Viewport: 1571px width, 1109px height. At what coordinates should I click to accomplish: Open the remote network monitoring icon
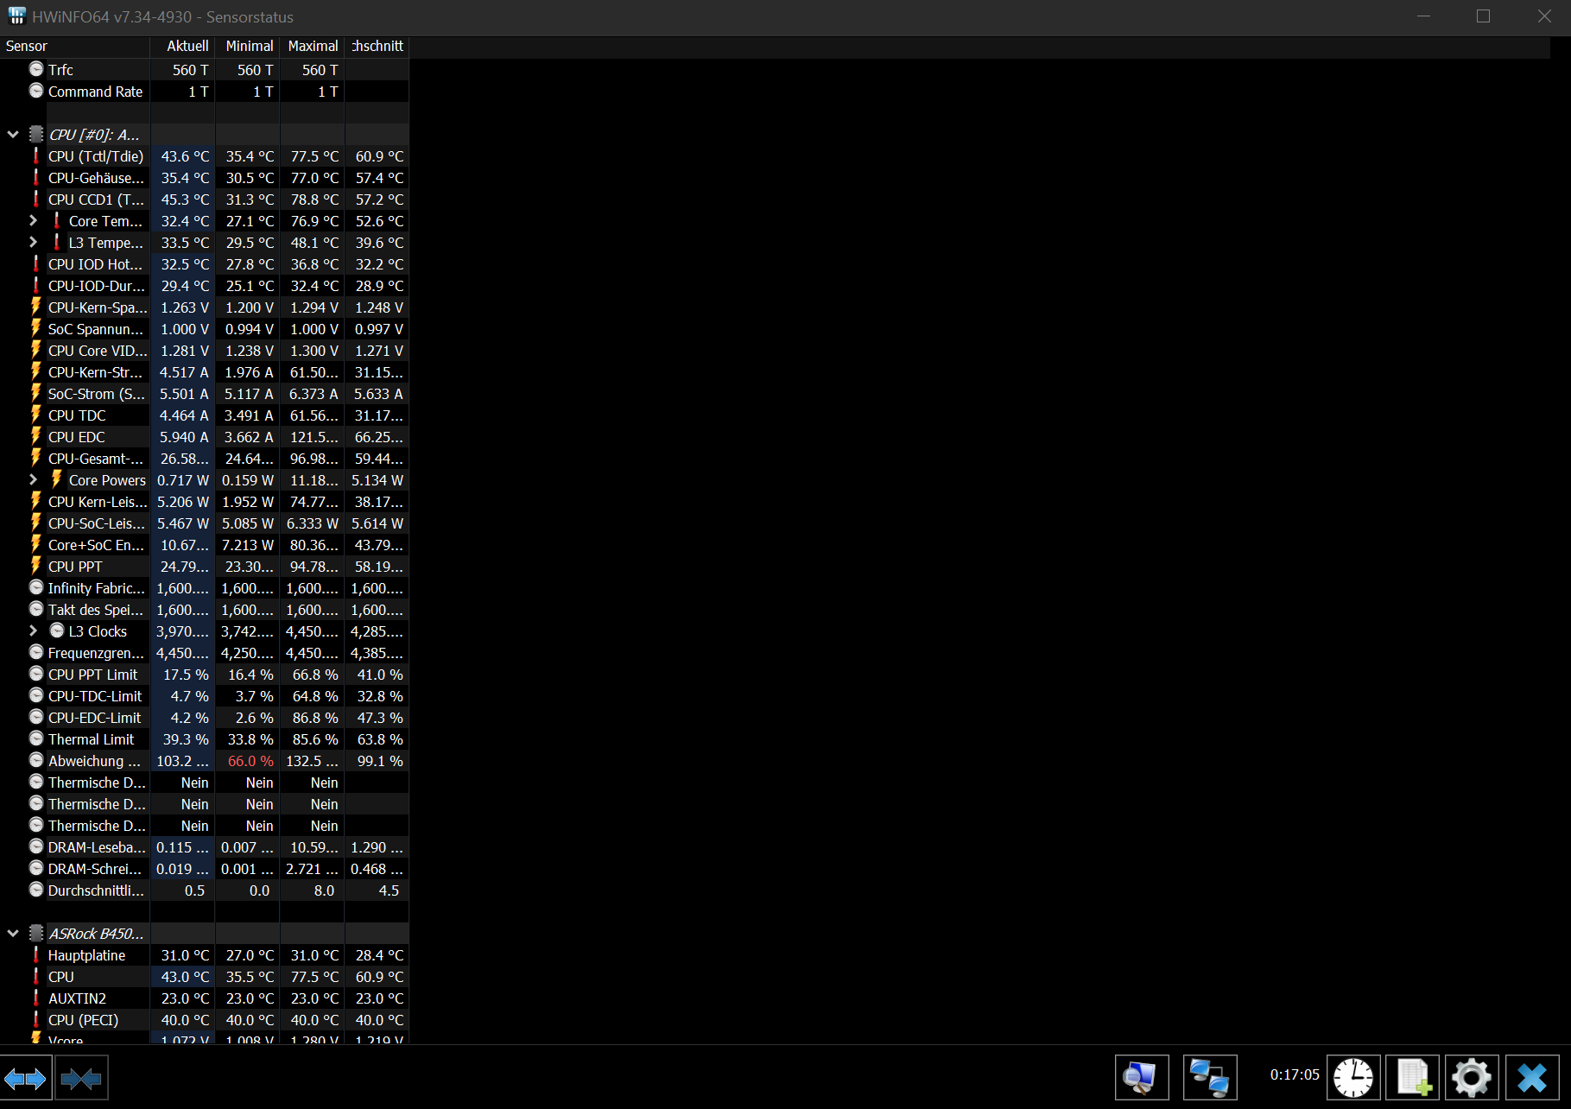(x=1209, y=1078)
